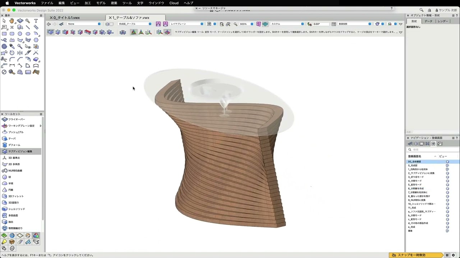Open the 完成図_テーブル layer dropdown
The width and height of the screenshot is (460, 258).
click(x=135, y=24)
